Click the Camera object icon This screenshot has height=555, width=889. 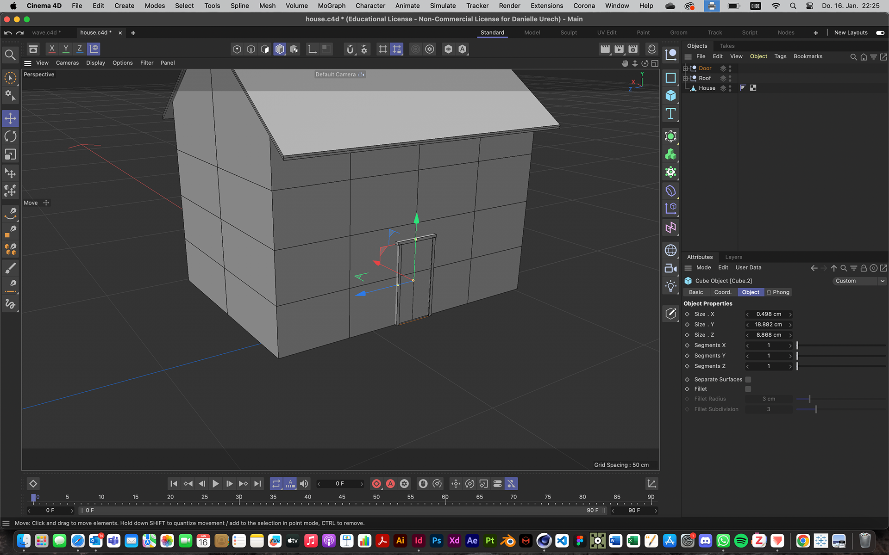click(x=670, y=268)
